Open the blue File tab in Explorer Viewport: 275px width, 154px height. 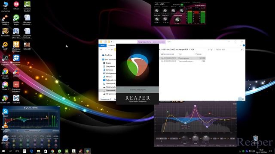(102, 45)
